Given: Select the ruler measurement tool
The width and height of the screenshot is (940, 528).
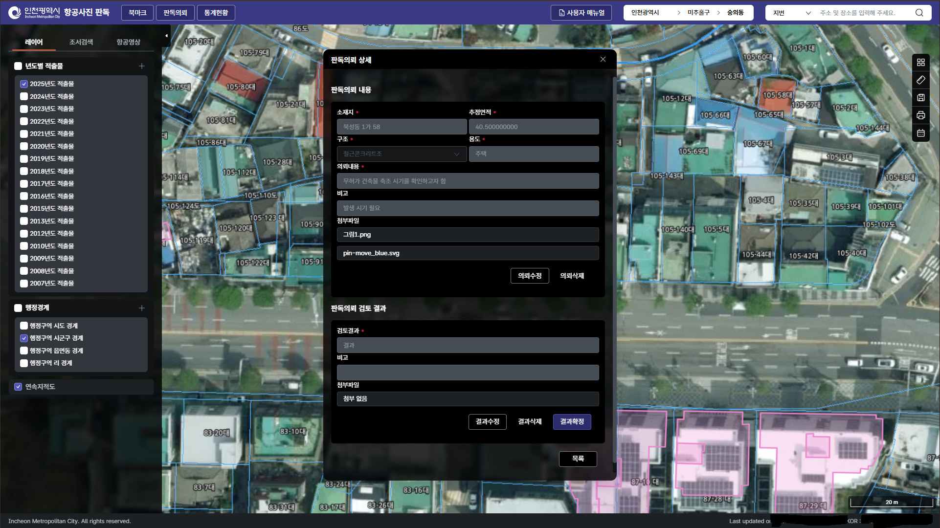Looking at the screenshot, I should pyautogui.click(x=920, y=80).
